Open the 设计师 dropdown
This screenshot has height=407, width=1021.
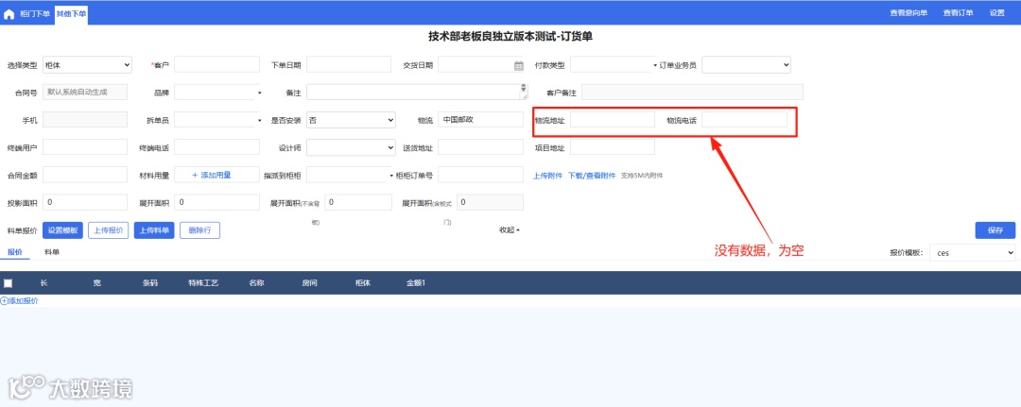pos(351,147)
